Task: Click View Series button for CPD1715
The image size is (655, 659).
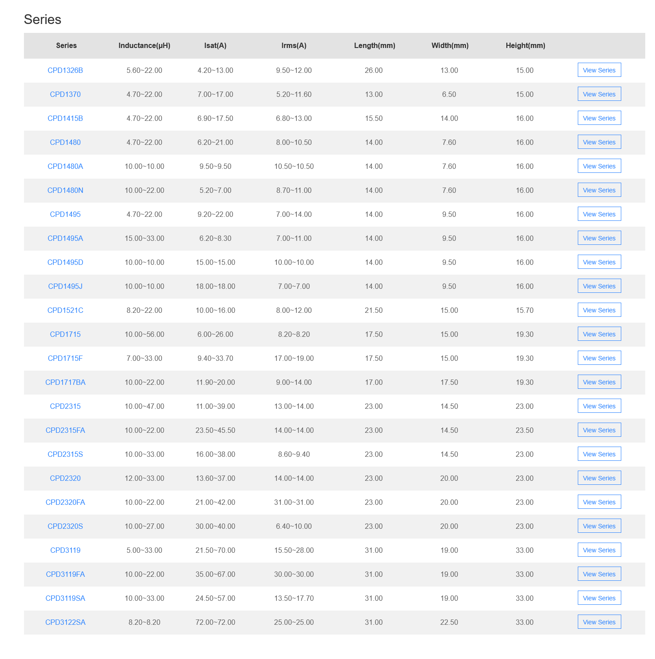Action: tap(599, 334)
